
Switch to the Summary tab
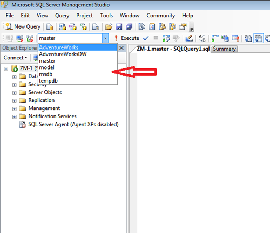point(224,49)
